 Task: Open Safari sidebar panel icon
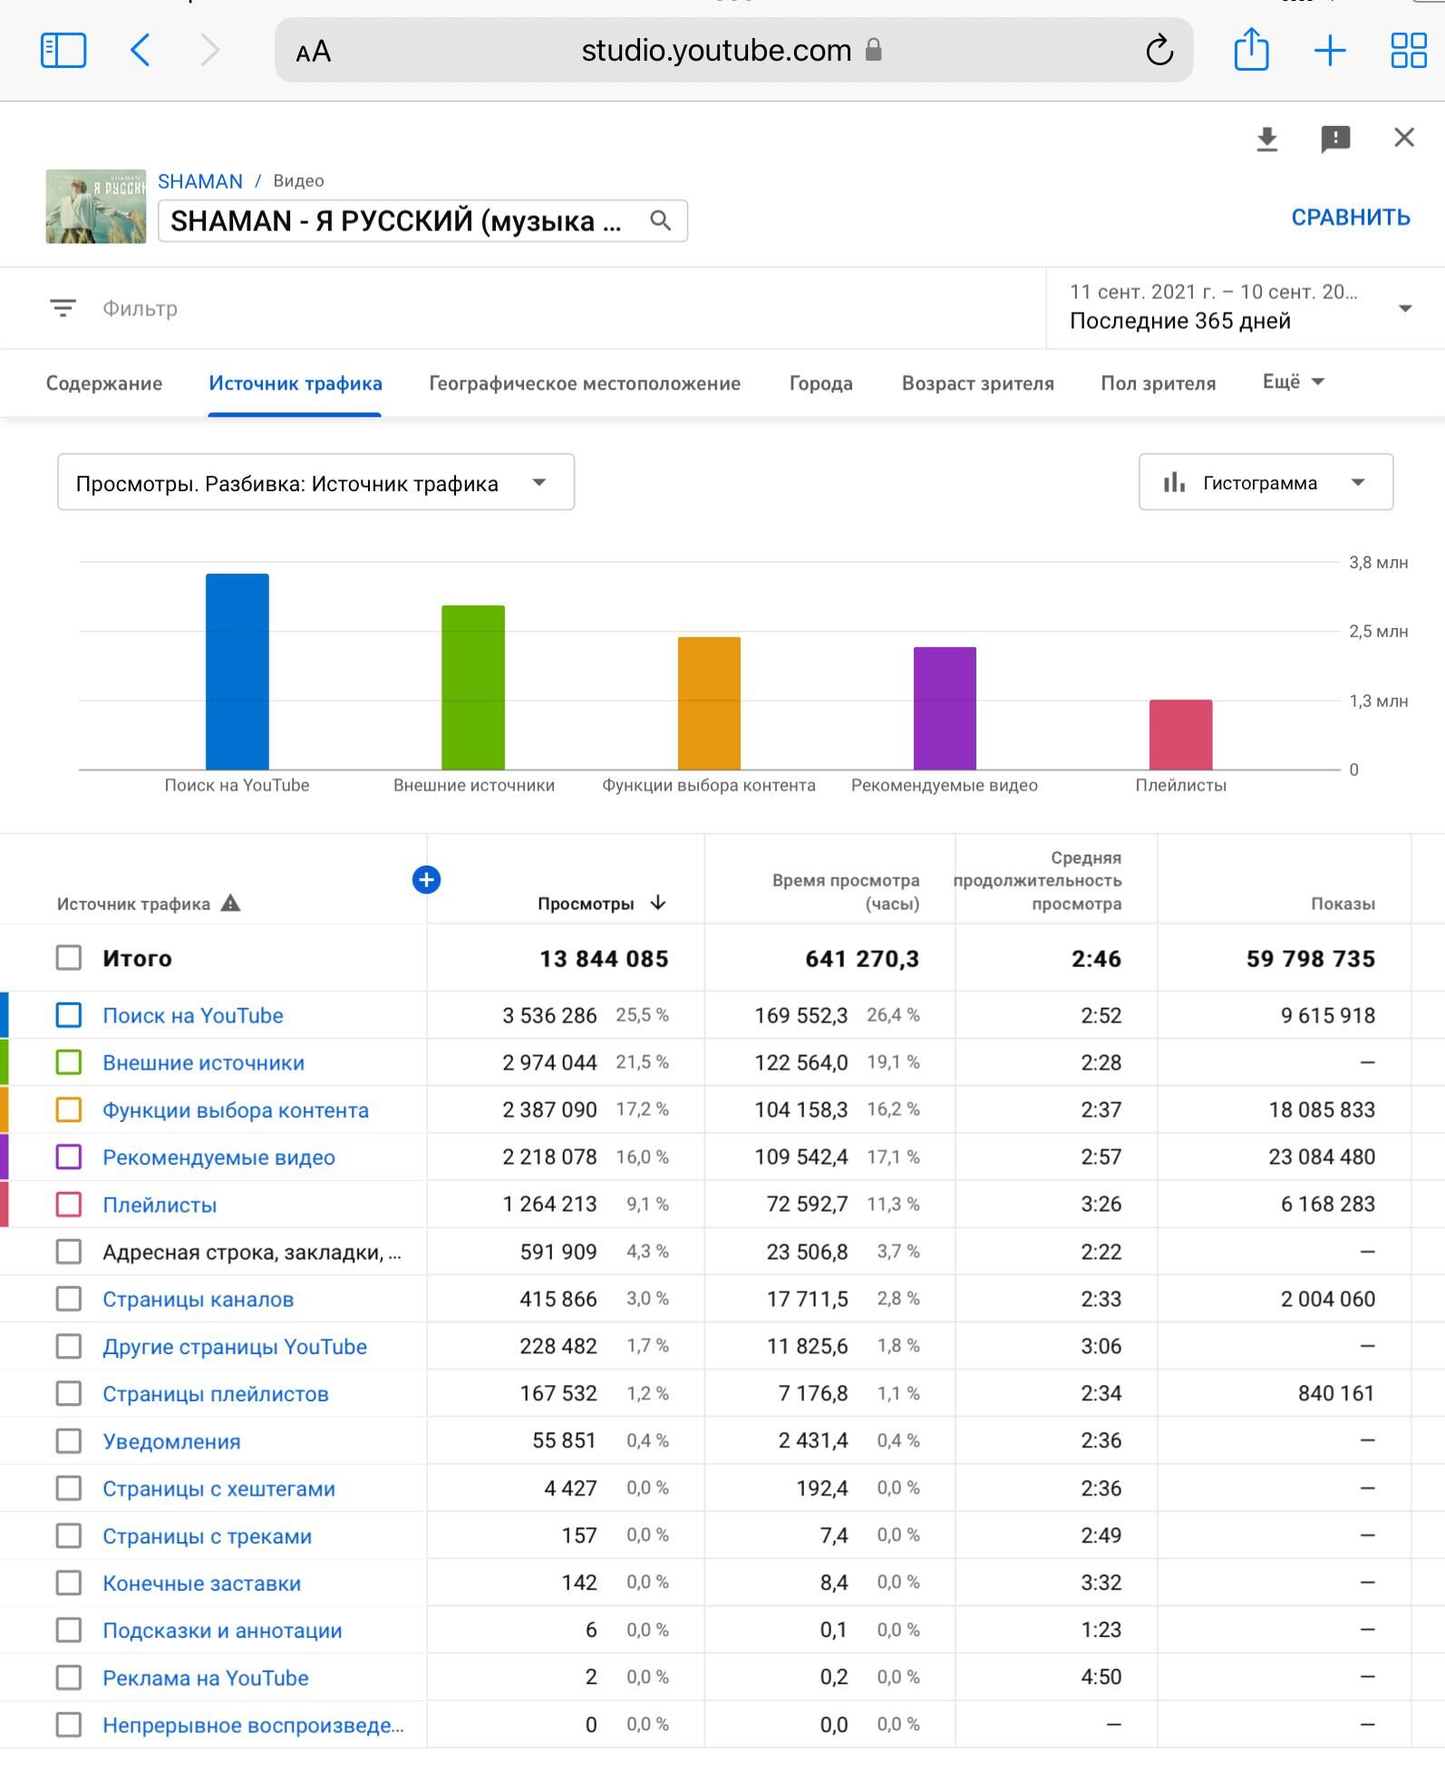pos(63,51)
